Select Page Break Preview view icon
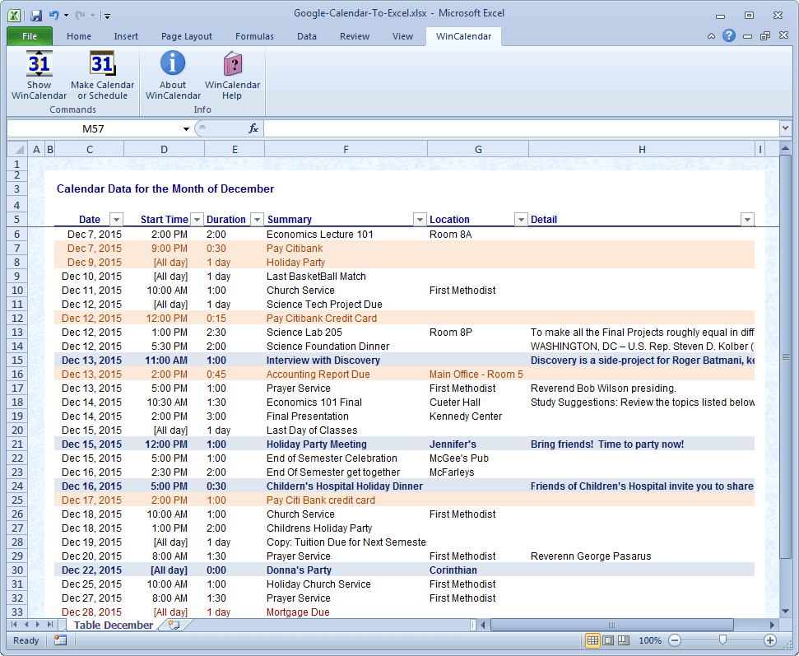The image size is (799, 656). 623,640
